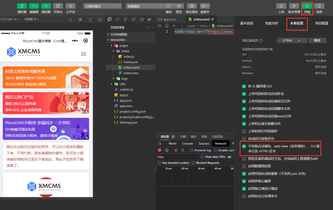Collapse the pages folder in explorer
333x210 pixels.
point(111,46)
